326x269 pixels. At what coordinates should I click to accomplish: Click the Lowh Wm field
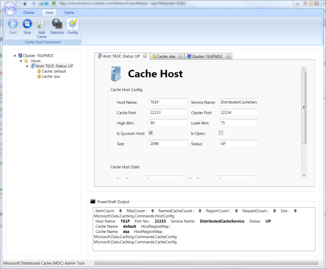coord(238,123)
